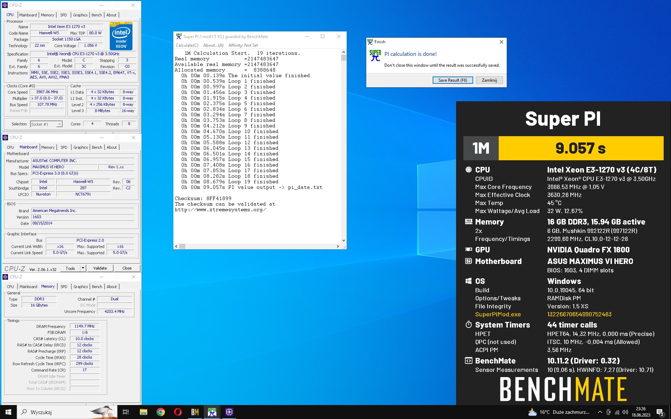
Task: Click CPU-Z Tools button
Action: pyautogui.click(x=70, y=268)
